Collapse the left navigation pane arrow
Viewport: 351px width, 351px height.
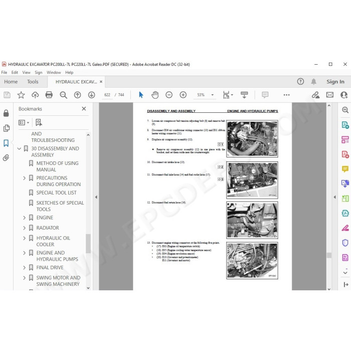click(x=96, y=197)
